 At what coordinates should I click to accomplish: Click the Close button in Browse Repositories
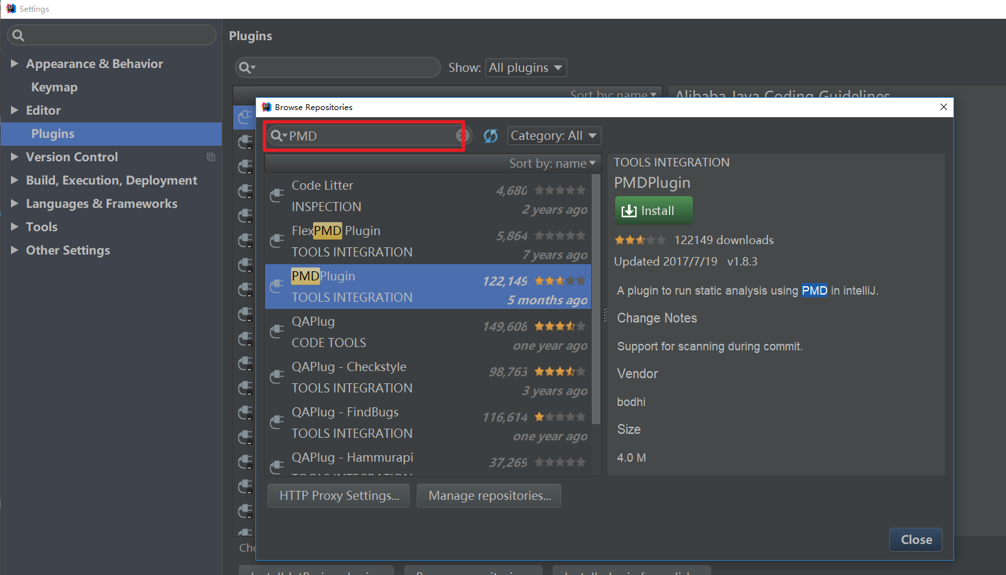point(916,539)
